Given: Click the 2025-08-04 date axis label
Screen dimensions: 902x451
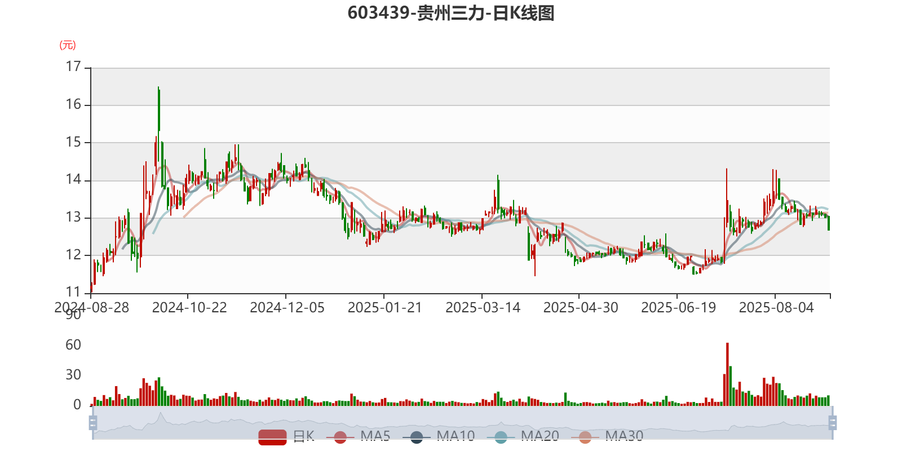Looking at the screenshot, I should click(776, 308).
